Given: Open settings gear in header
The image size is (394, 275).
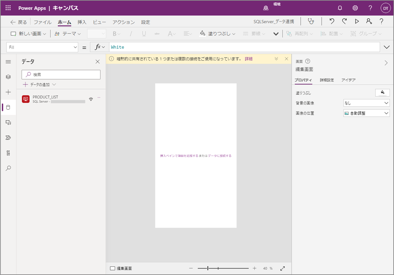Looking at the screenshot, I should point(355,8).
